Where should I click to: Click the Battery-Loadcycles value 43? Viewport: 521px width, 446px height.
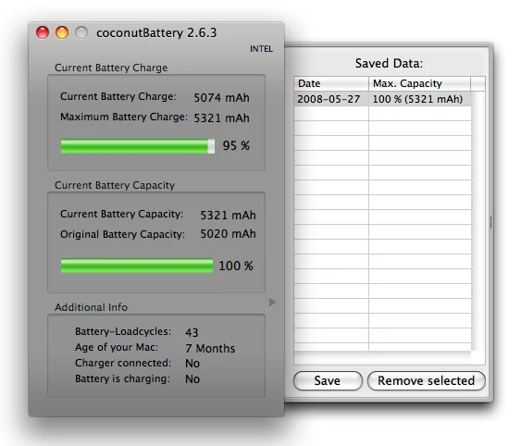(x=192, y=332)
